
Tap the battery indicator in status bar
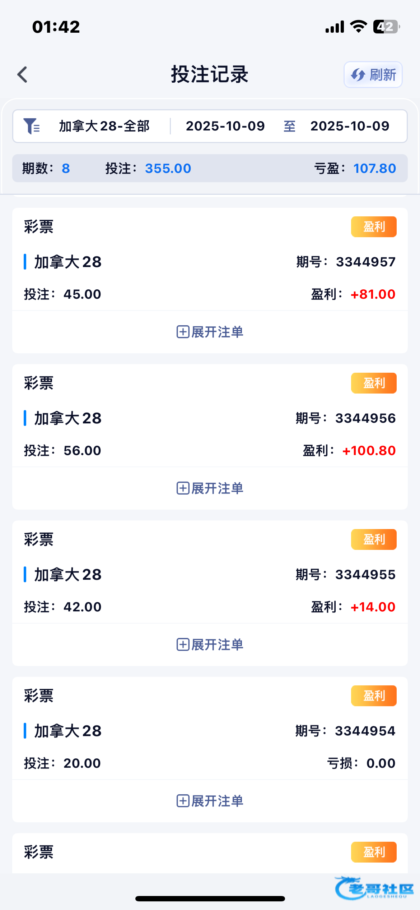pos(386,27)
